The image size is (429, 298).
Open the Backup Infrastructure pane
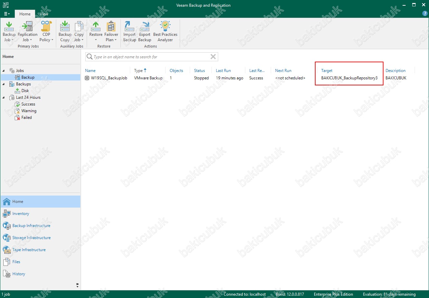40,226
